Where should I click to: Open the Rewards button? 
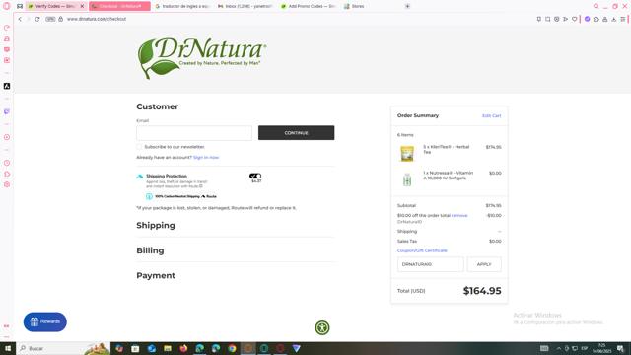[x=45, y=321]
